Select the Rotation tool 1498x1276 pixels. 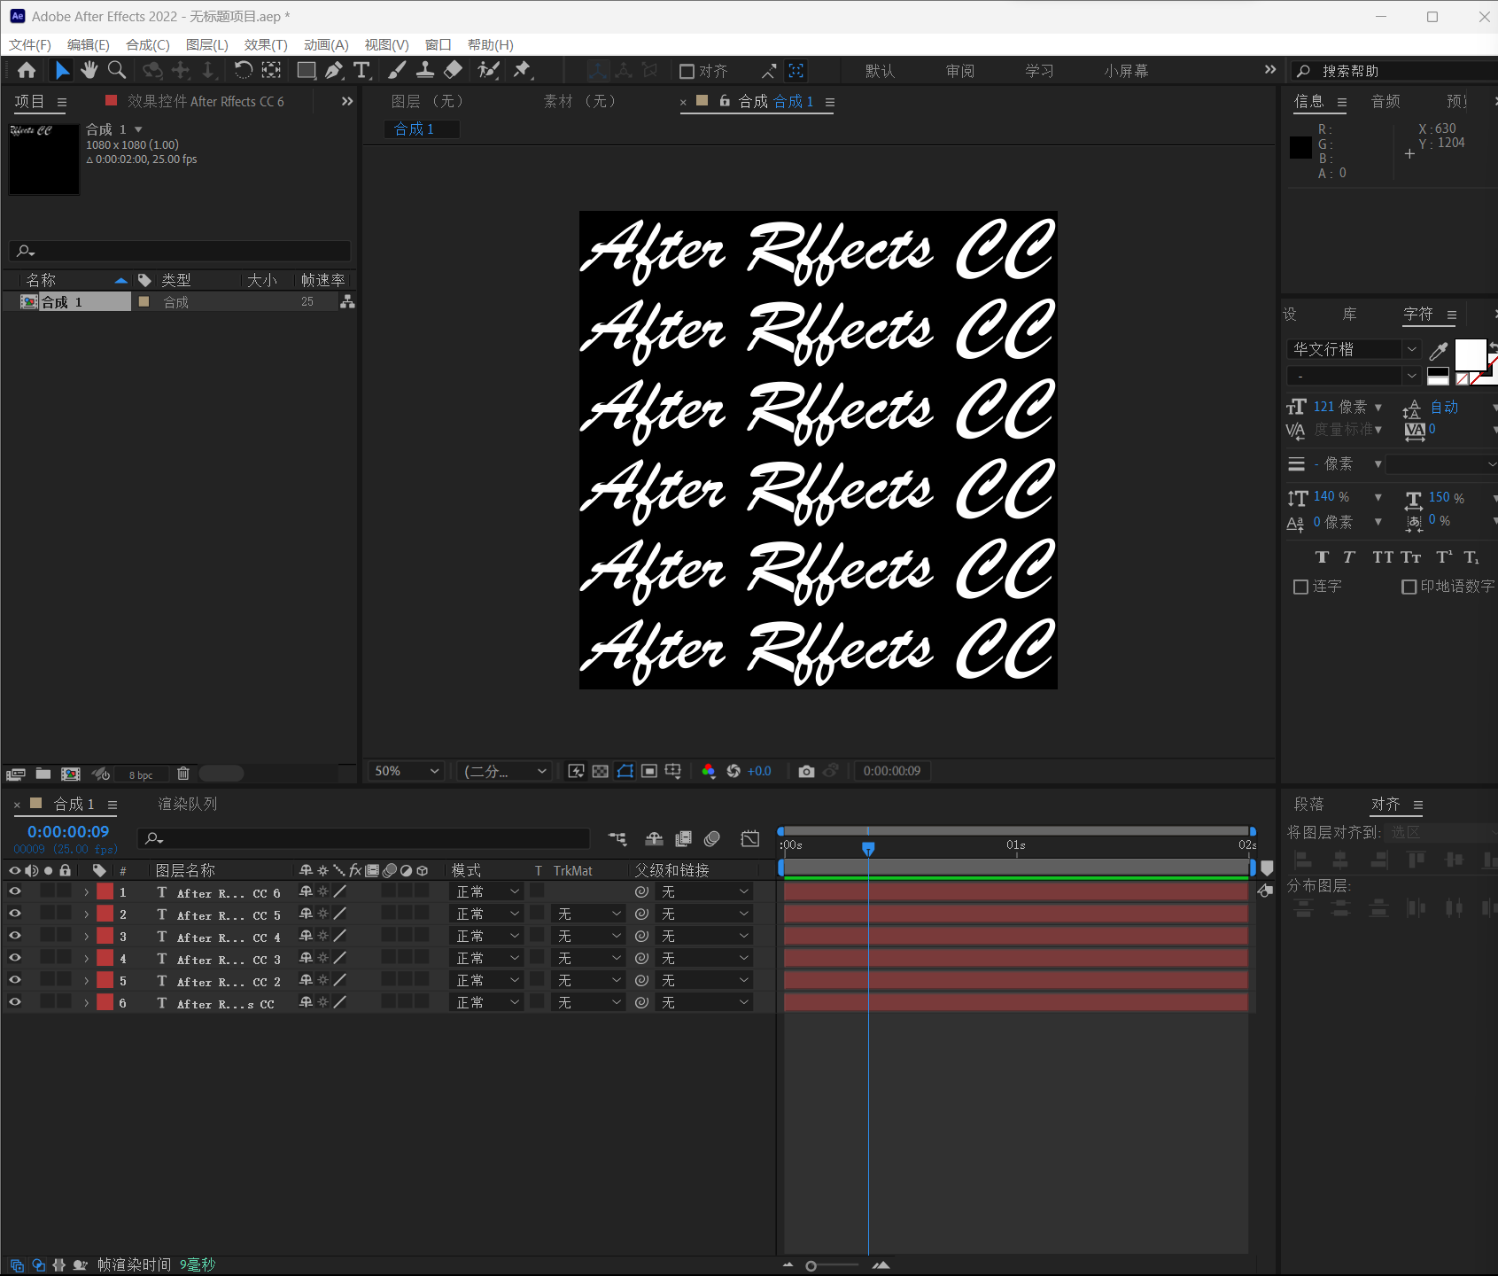point(243,70)
